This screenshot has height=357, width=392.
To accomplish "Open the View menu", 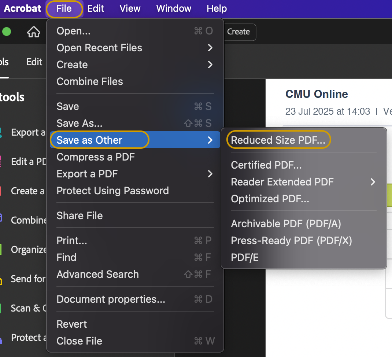I will [130, 8].
